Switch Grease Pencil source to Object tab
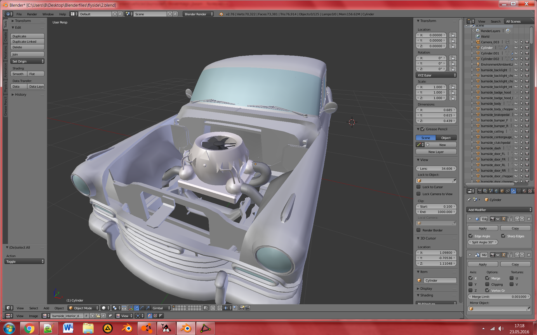The height and width of the screenshot is (335, 537). [x=446, y=138]
